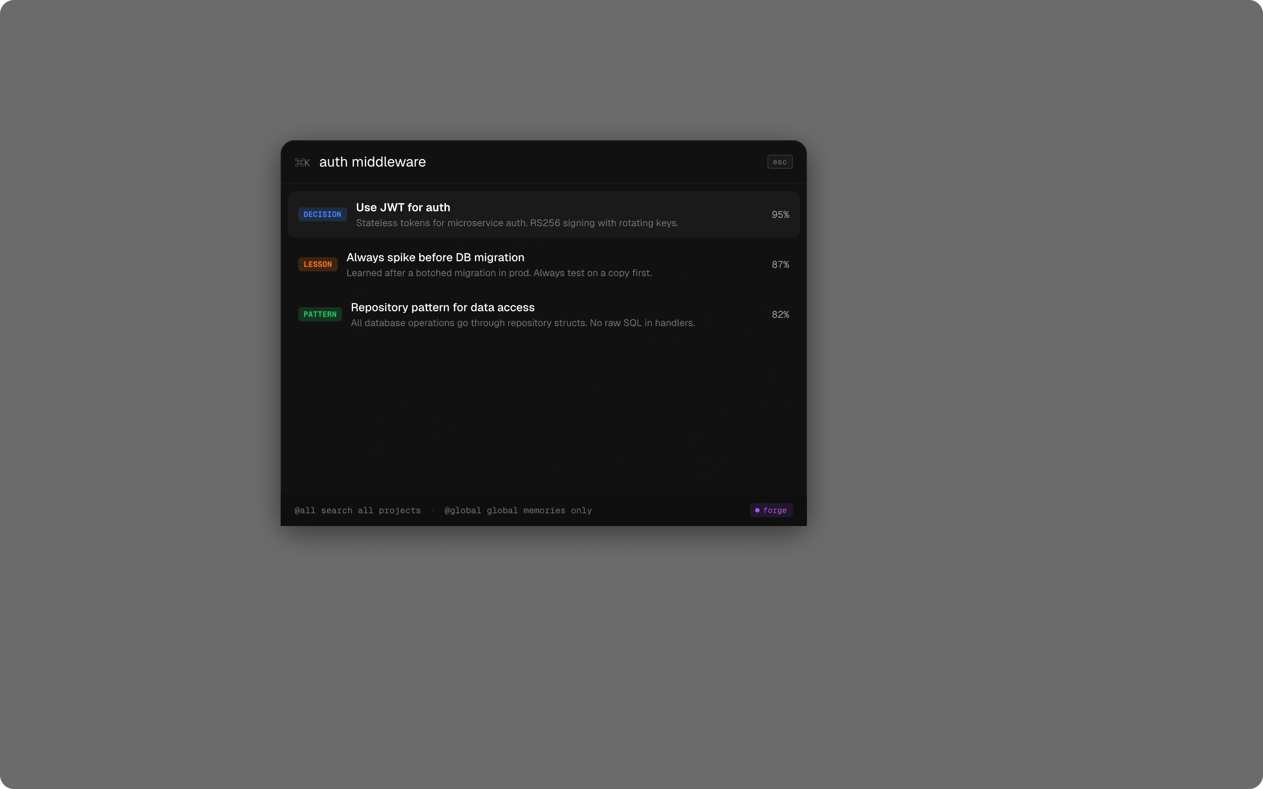Image resolution: width=1263 pixels, height=789 pixels.
Task: Click the 95% relevance score indicator
Action: pos(780,214)
